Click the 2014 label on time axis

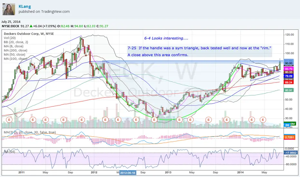coord(240,172)
